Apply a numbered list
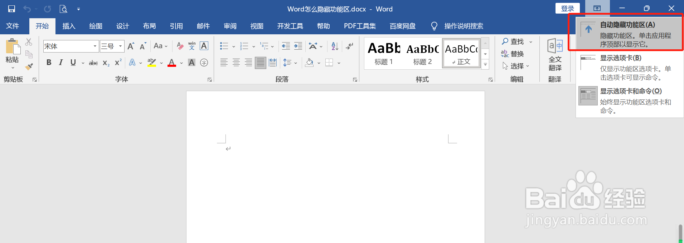Viewport: 684px width, 243px height. (x=244, y=46)
